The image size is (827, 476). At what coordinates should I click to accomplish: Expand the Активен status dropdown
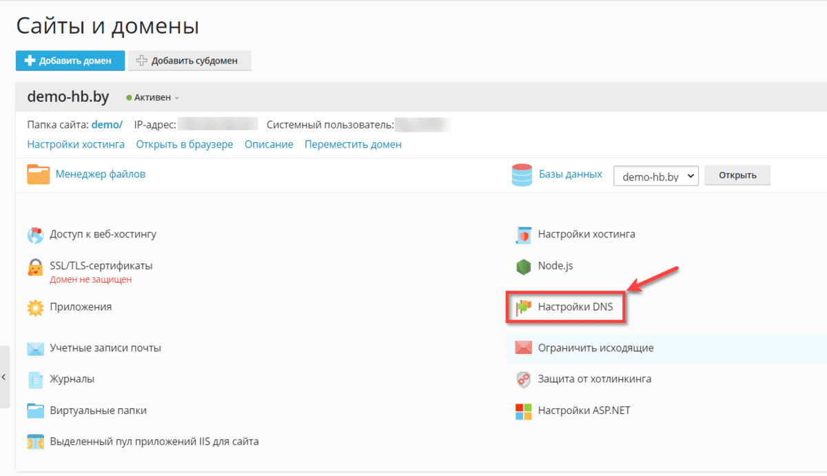(x=152, y=97)
